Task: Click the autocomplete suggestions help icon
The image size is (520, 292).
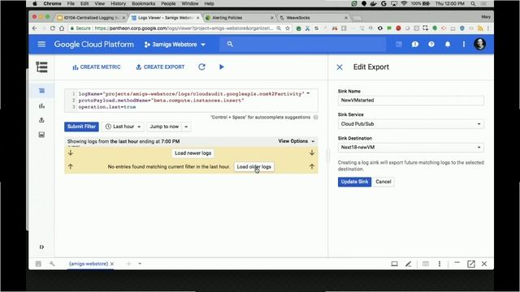Action: (316, 117)
